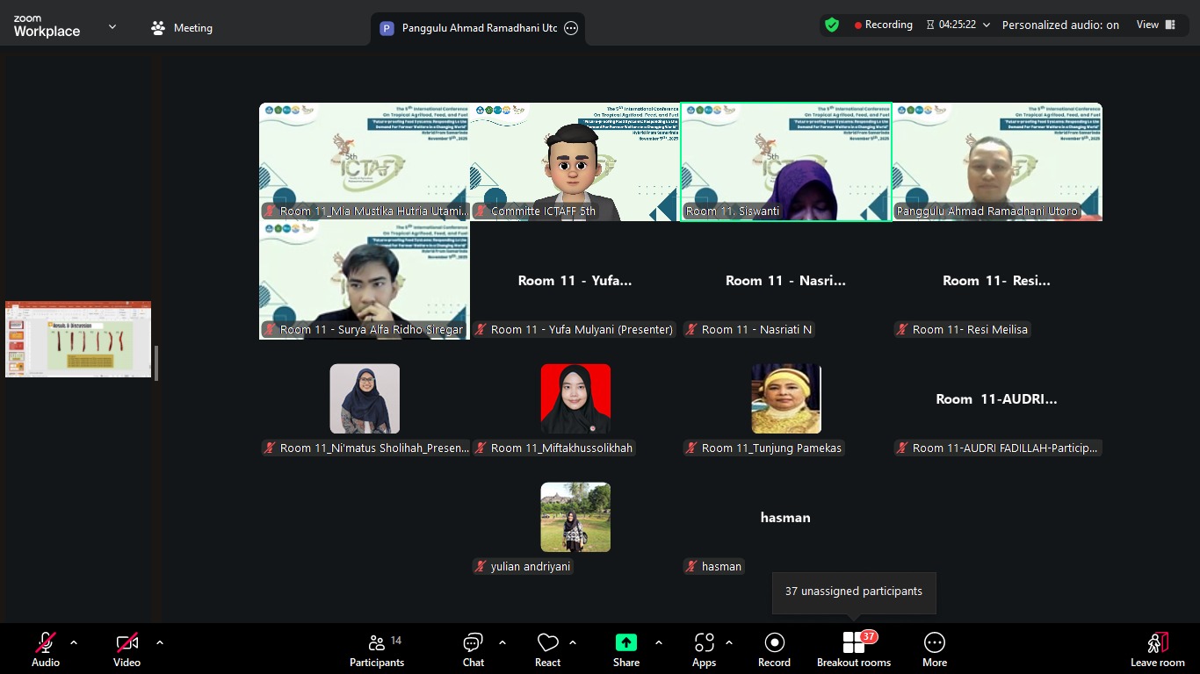Click the green Share screen icon
The height and width of the screenshot is (674, 1200).
click(626, 642)
